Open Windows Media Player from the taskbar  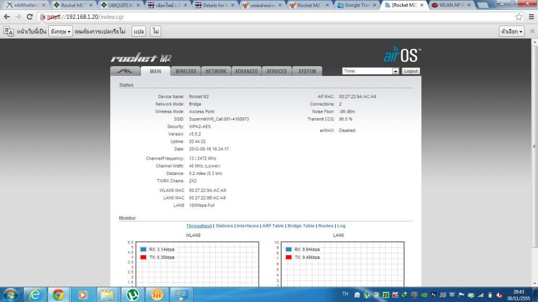tap(82, 295)
